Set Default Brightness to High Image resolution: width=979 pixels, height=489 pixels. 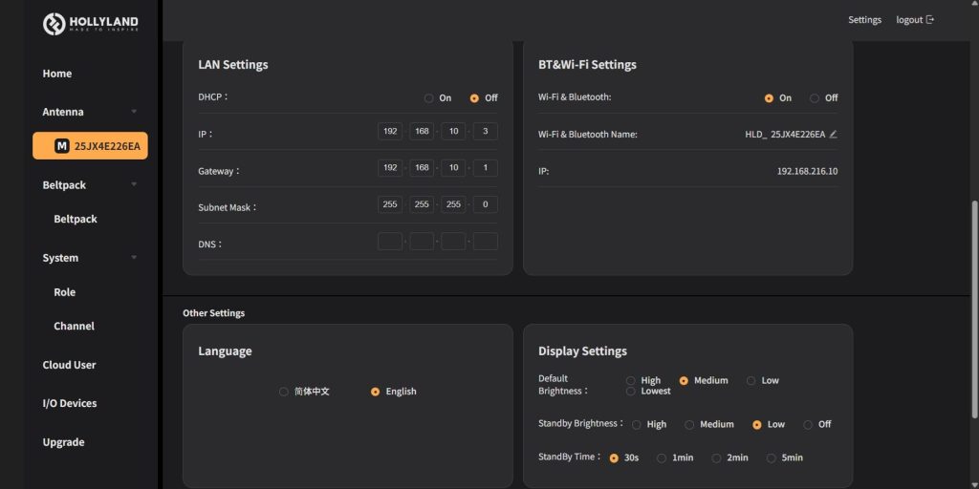[x=631, y=380]
